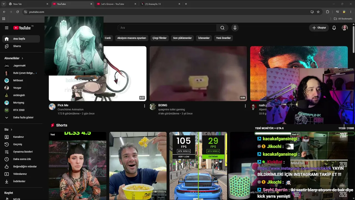Close the Let's Groove - YouTube tab
355x200 pixels.
coord(135,4)
